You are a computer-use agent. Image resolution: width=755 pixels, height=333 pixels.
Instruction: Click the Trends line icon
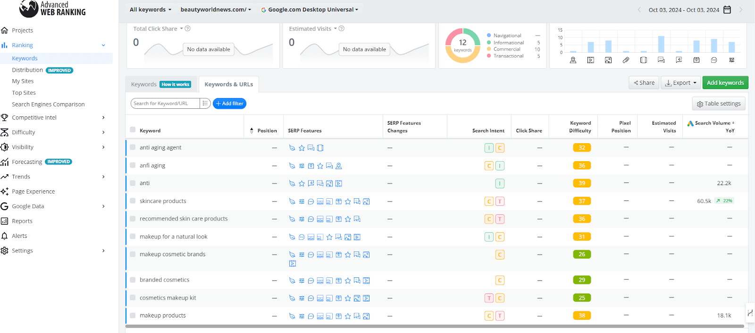(5, 177)
